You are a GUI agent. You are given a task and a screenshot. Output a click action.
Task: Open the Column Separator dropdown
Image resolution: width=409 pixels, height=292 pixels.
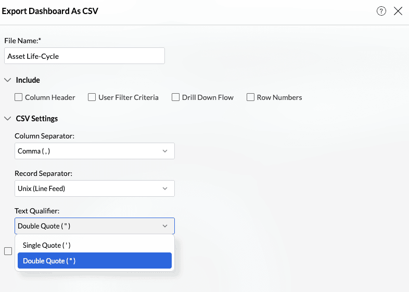point(94,151)
